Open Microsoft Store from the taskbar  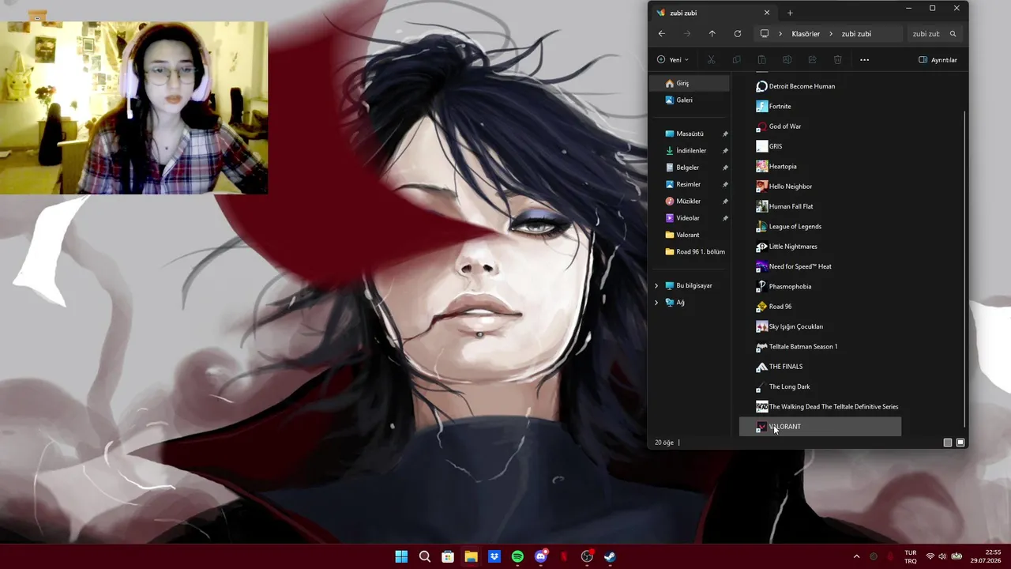pyautogui.click(x=448, y=556)
